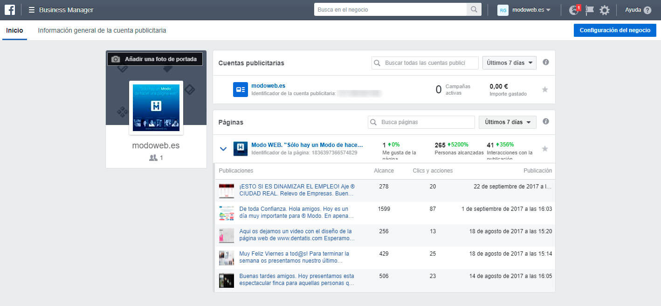Open the De toda Confianza post link
The height and width of the screenshot is (306, 661).
[x=296, y=212]
